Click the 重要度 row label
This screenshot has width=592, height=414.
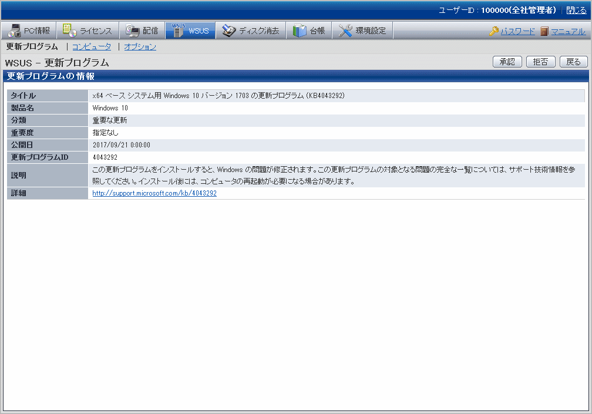[x=48, y=133]
